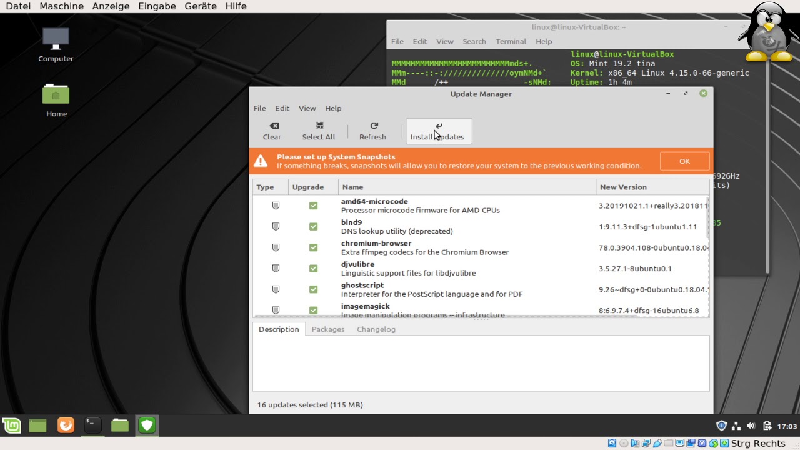
Task: Open the terminal window Search menu
Action: 474,41
